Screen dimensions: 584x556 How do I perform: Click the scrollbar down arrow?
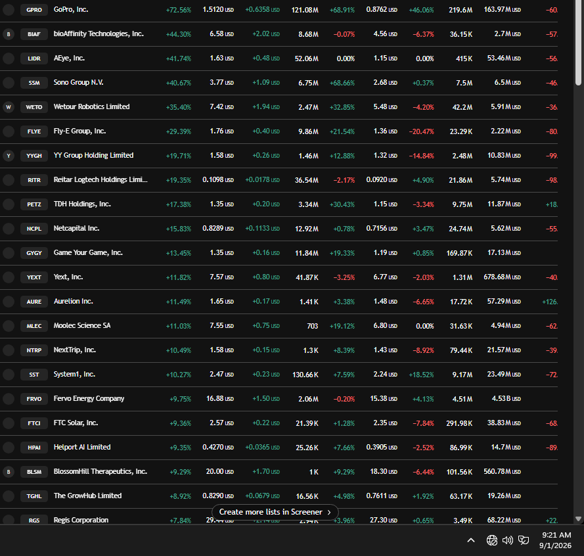tap(578, 519)
